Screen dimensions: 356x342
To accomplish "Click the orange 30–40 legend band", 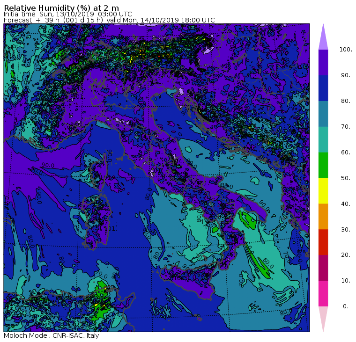I will (323, 217).
